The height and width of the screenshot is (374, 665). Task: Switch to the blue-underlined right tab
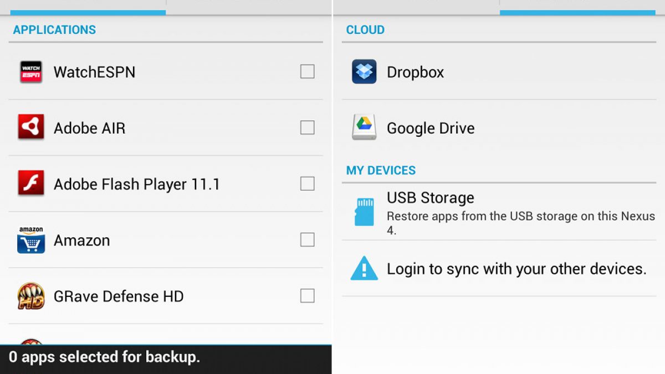coord(576,6)
